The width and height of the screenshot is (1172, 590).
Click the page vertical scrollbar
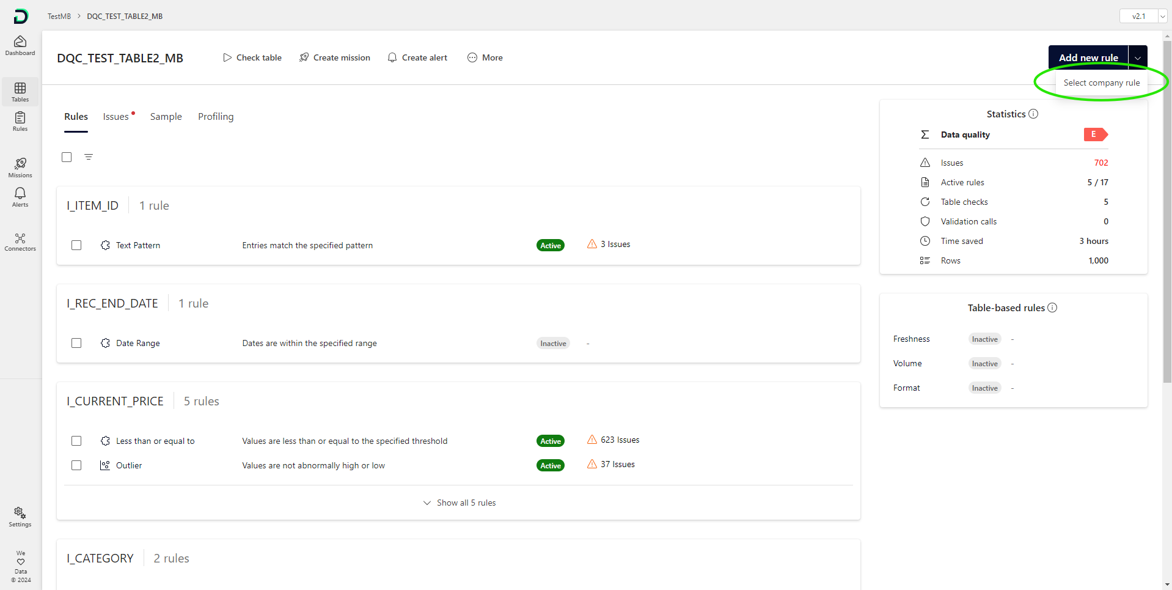coord(1167,211)
